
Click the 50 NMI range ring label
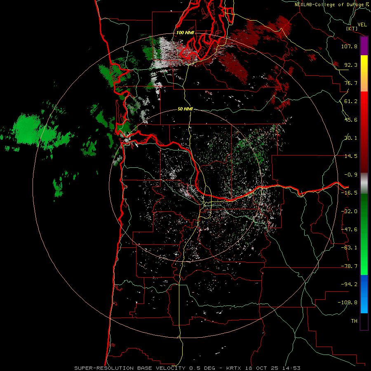[185, 109]
